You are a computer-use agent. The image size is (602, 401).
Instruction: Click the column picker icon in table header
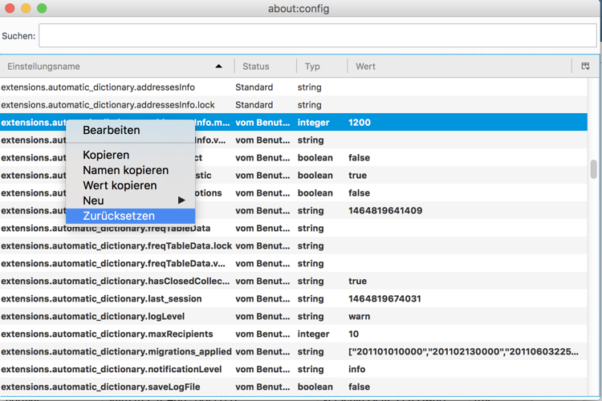point(585,67)
